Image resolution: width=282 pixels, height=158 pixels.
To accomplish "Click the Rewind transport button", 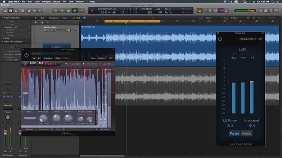I will click(x=56, y=11).
